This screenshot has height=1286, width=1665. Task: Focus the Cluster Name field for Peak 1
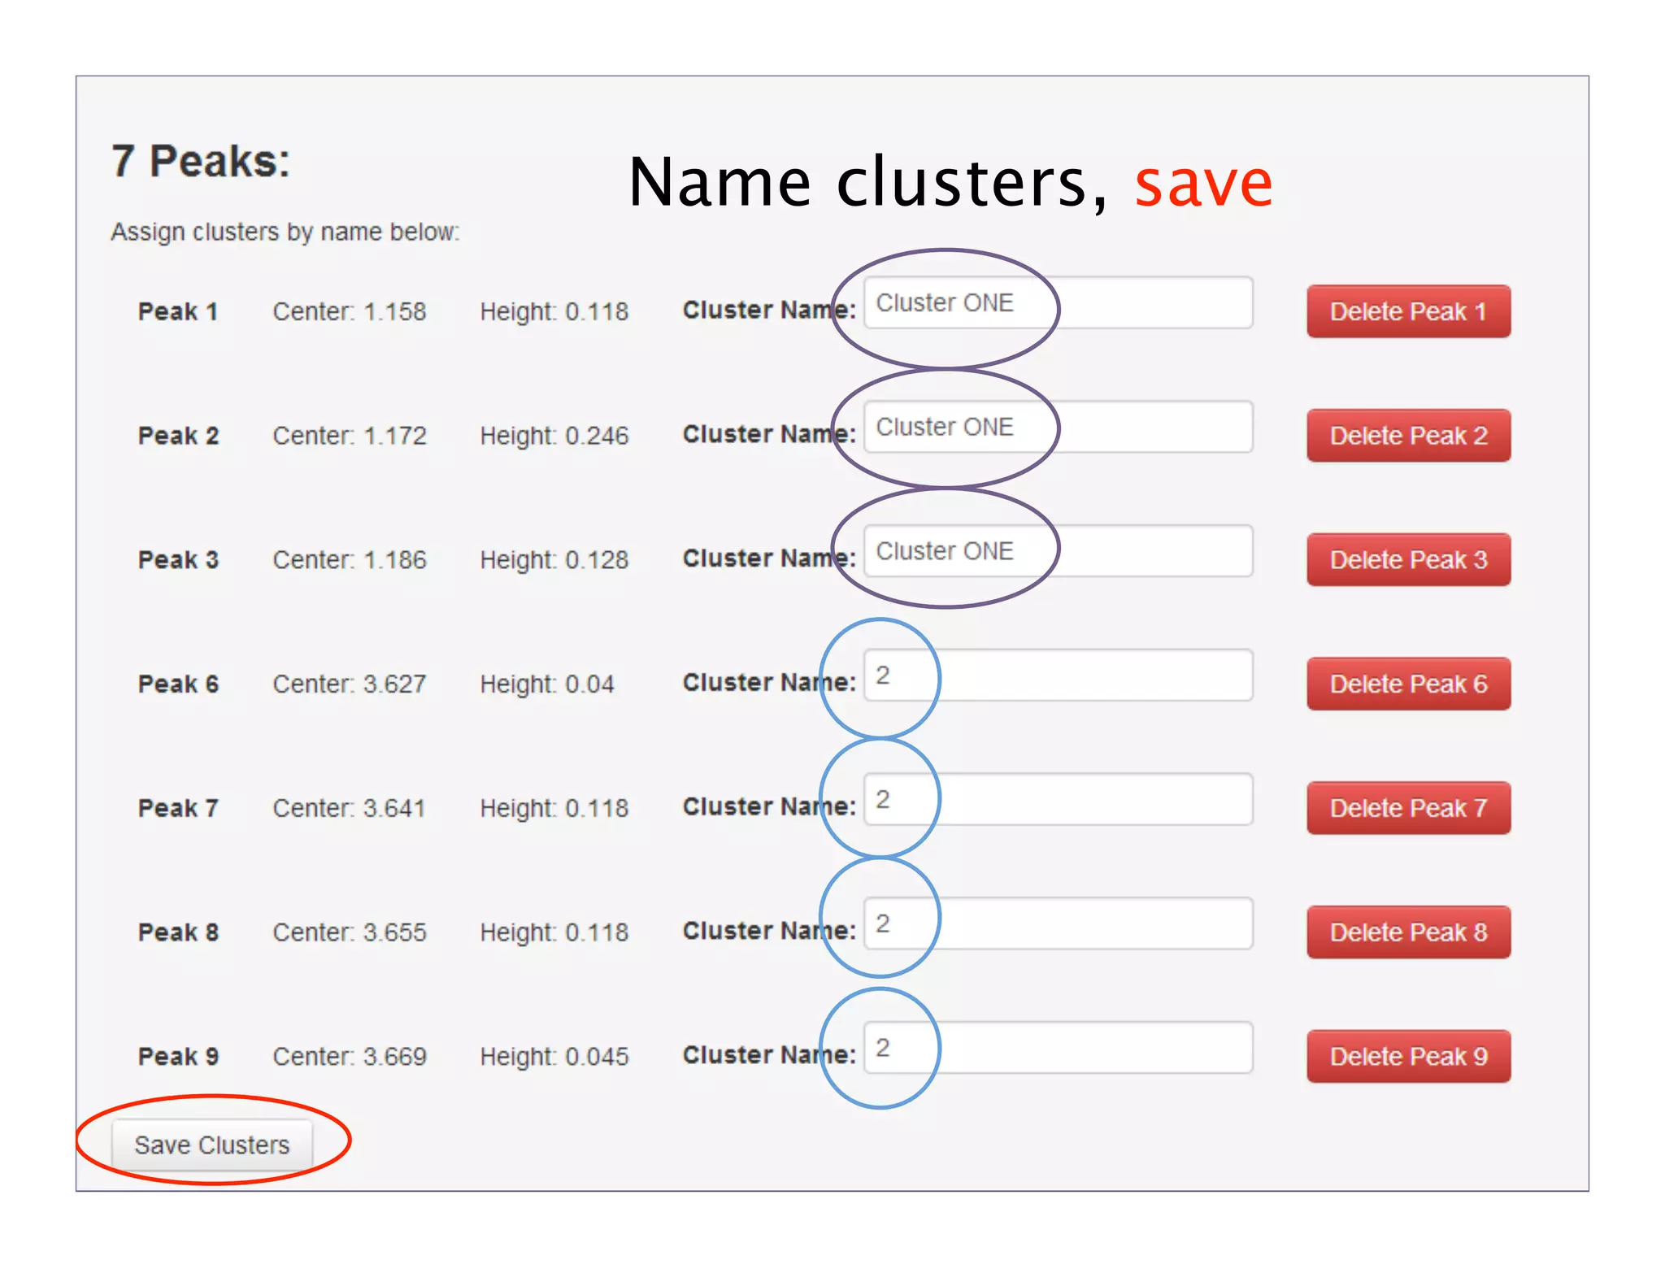pyautogui.click(x=1058, y=302)
